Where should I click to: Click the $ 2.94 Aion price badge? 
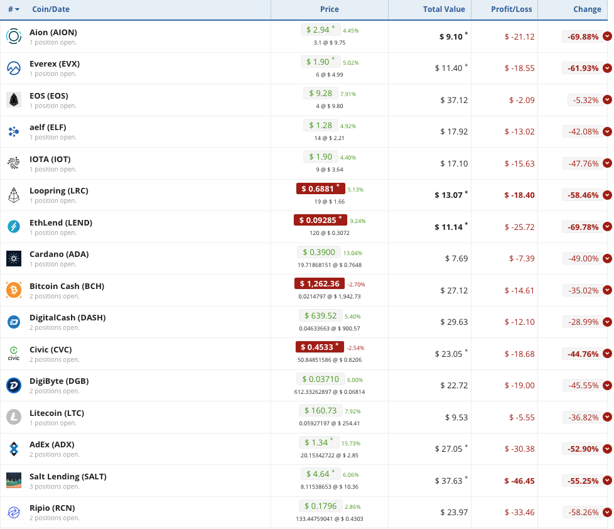pyautogui.click(x=321, y=30)
